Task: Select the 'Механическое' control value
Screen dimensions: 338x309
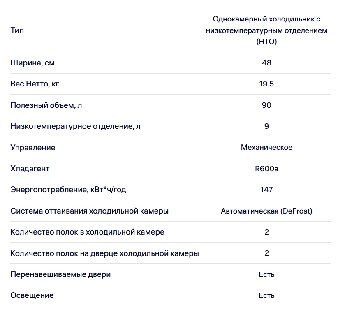Action: tap(266, 147)
